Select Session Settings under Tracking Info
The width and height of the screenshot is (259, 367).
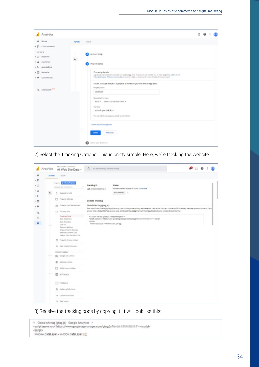66,227
